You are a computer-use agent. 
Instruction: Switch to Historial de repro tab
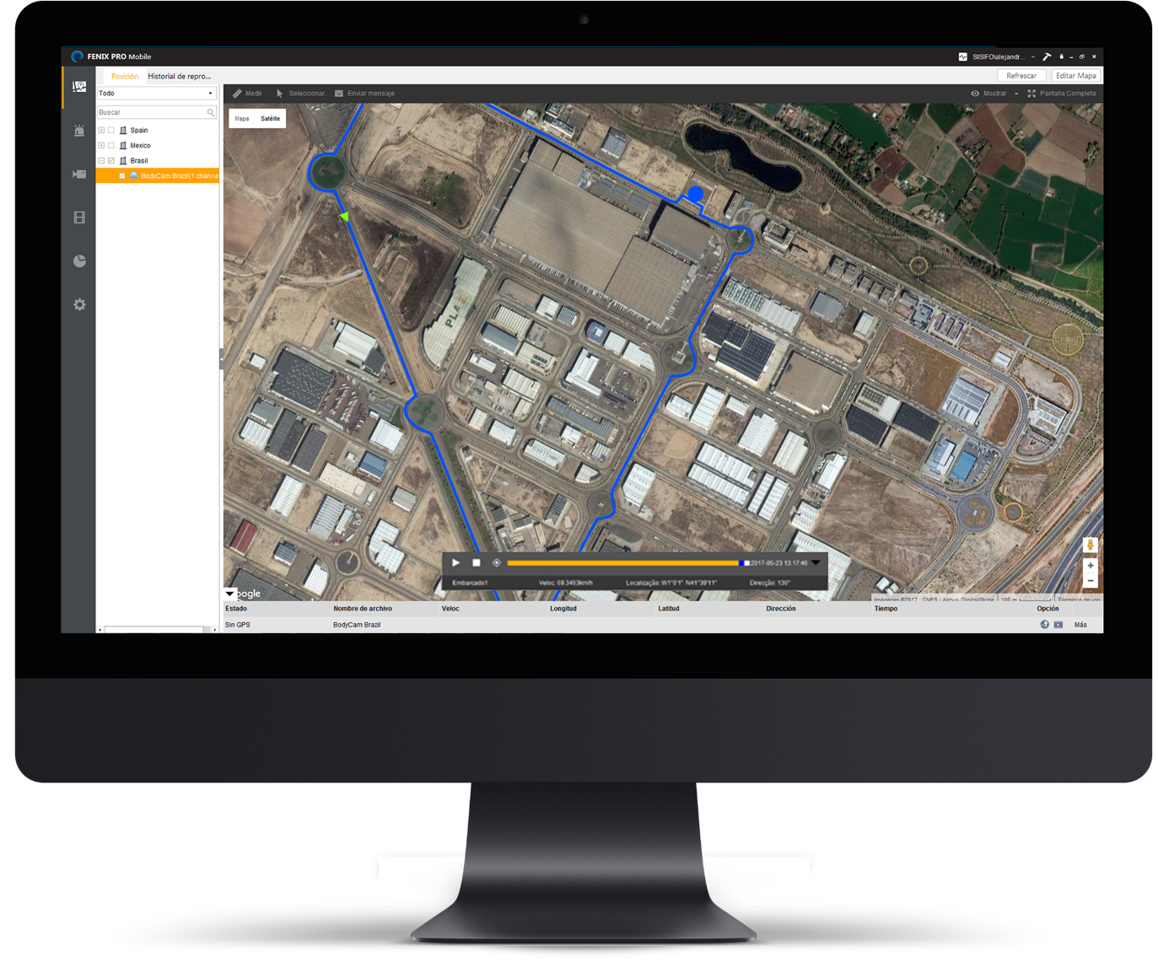pos(179,76)
